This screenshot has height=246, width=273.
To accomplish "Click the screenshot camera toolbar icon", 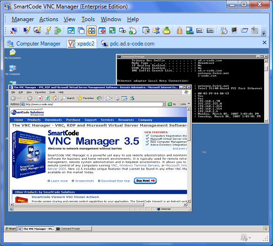I will coord(146,31).
